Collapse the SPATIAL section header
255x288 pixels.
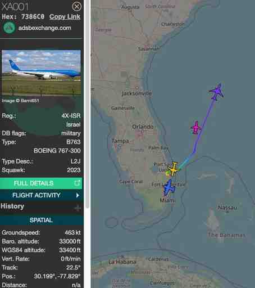pyautogui.click(x=42, y=220)
